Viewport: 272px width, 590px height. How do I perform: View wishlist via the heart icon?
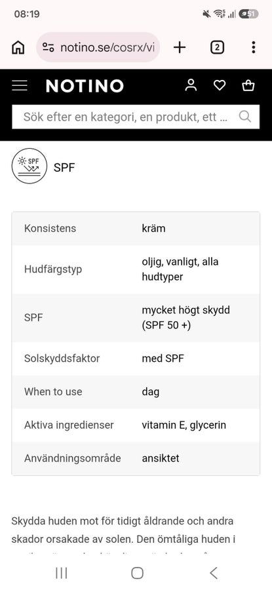tap(220, 86)
